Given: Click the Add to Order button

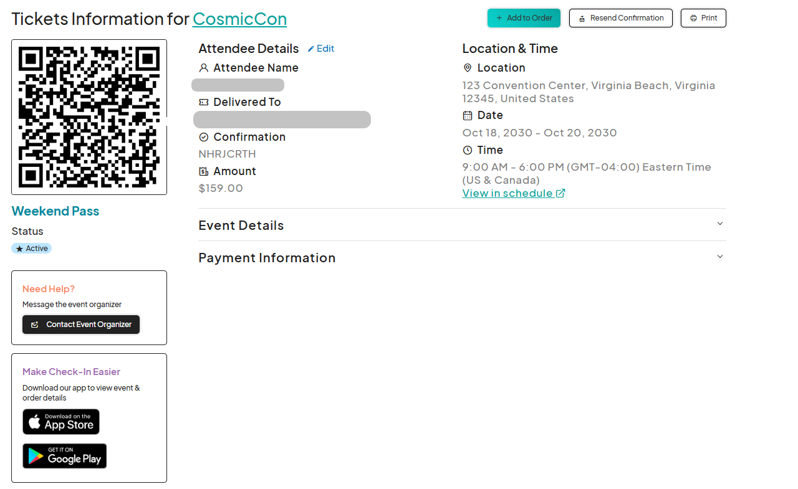Looking at the screenshot, I should point(524,18).
